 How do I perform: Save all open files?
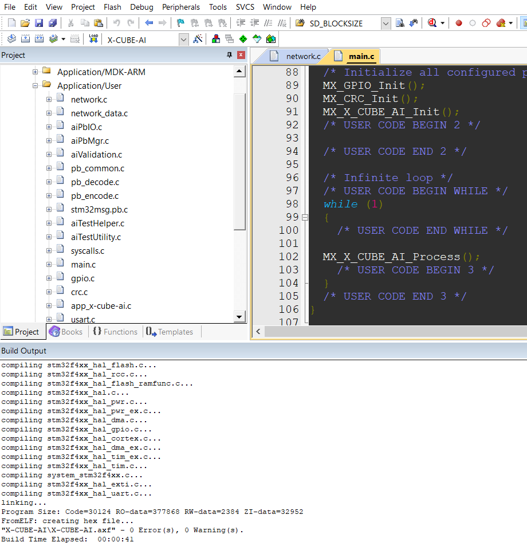point(52,23)
